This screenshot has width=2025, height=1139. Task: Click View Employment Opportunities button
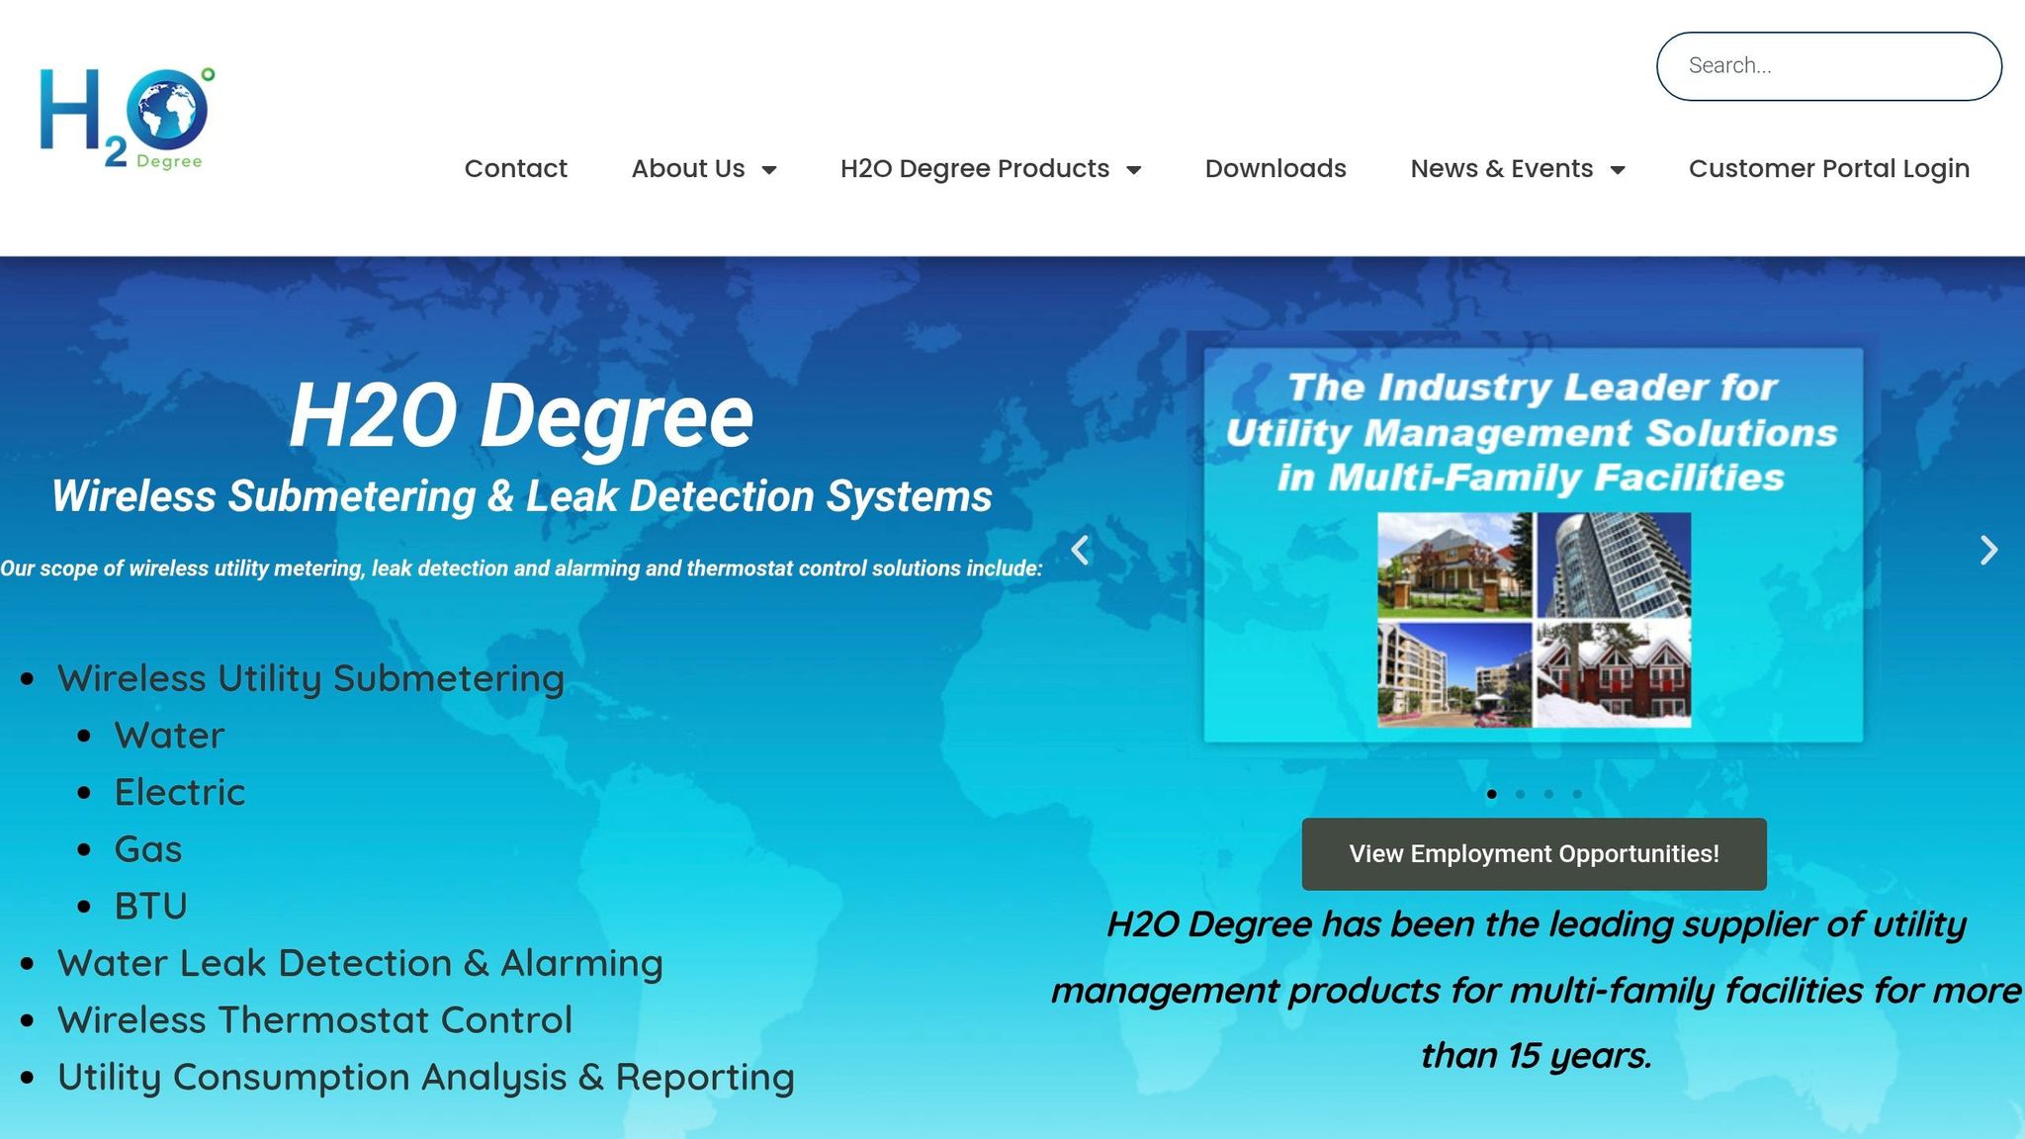tap(1534, 854)
